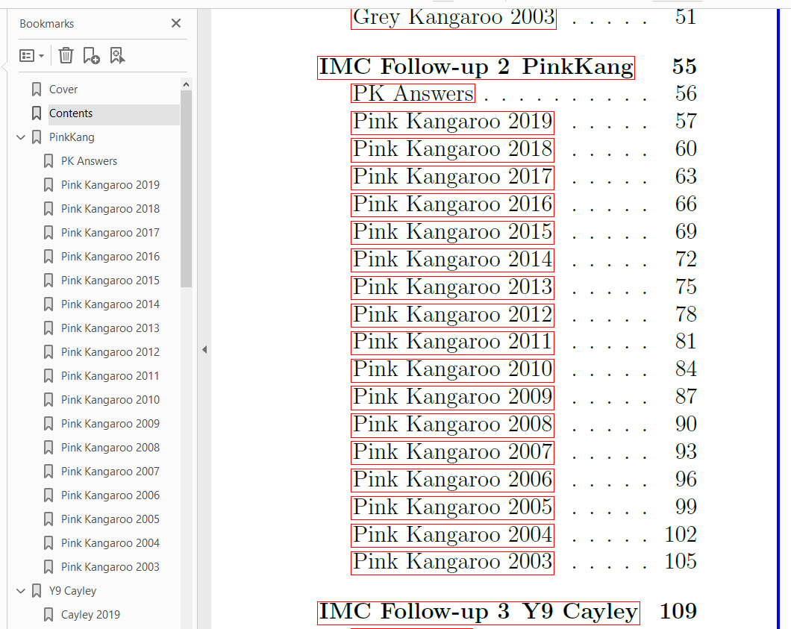Open bookmark Pink Kangaroo 2006
This screenshot has width=791, height=629.
110,495
